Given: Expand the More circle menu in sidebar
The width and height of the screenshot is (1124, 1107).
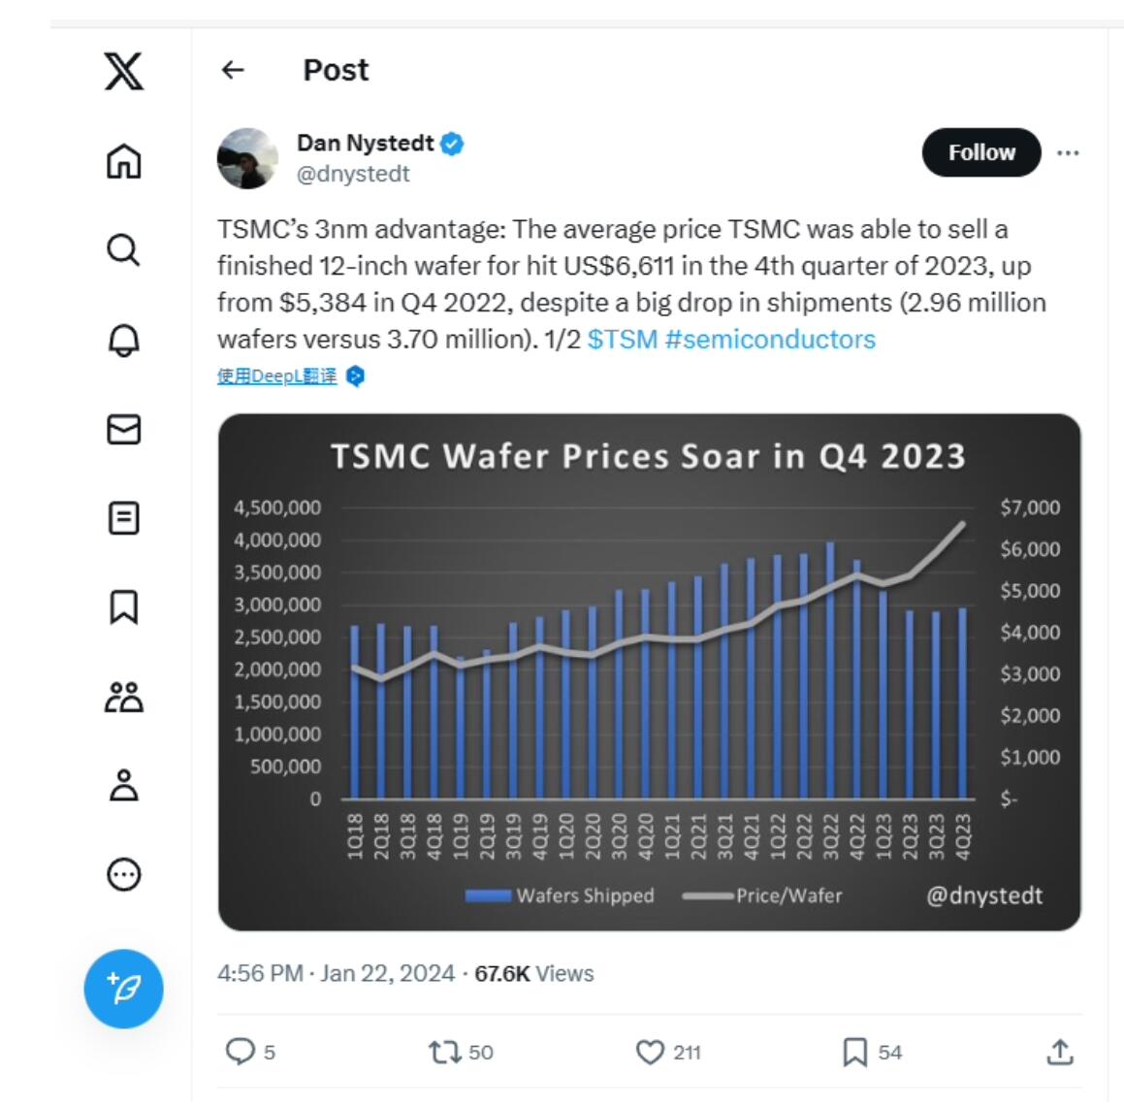Looking at the screenshot, I should coord(124,875).
